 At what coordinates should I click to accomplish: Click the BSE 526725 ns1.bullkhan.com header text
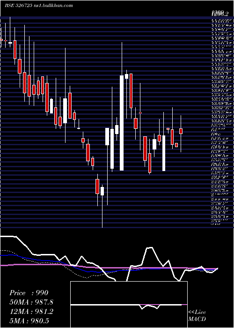39,6
